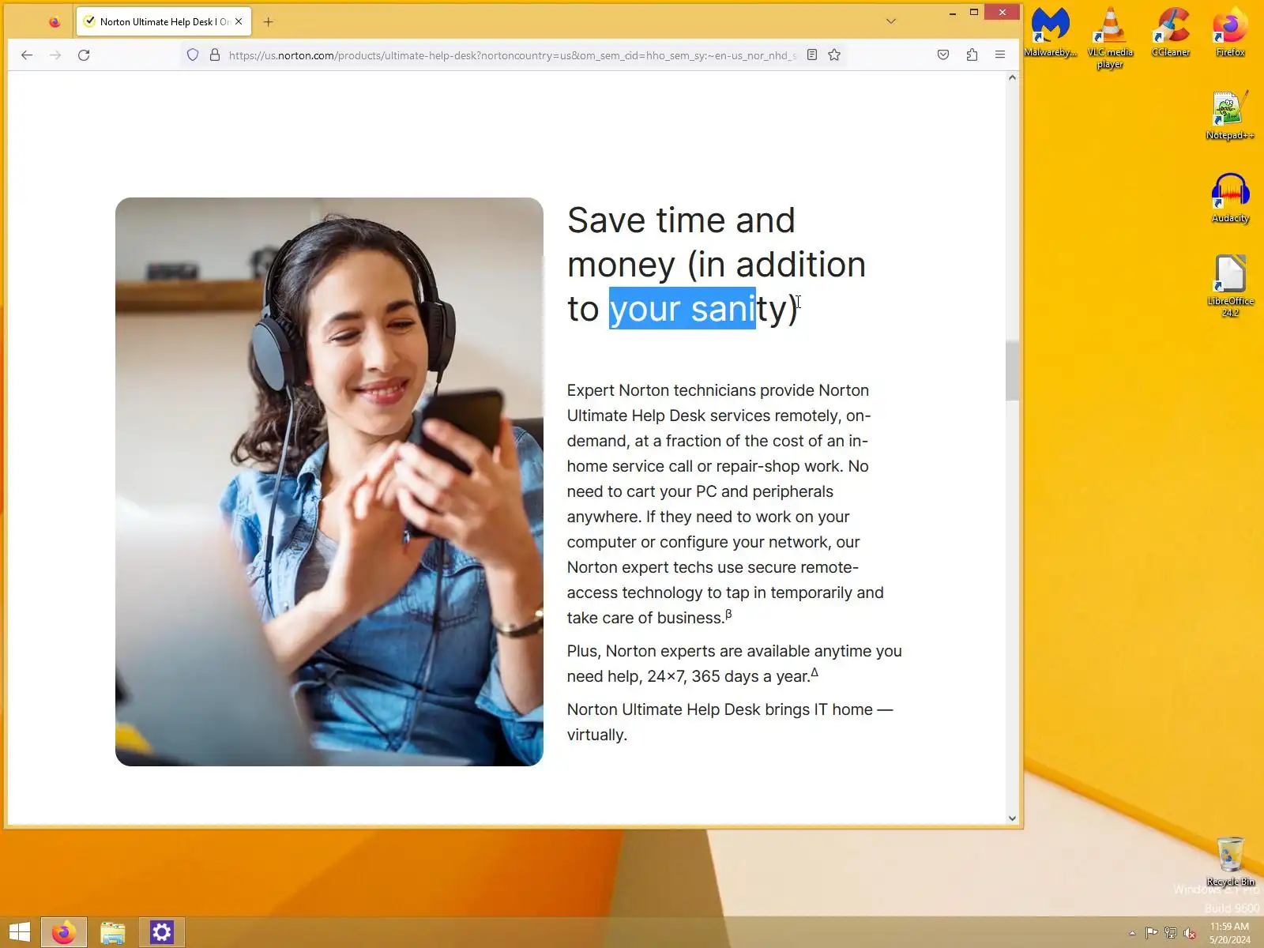Click the "Expert Norton technicians provide" paragraph
The image size is (1264, 948).
725,504
